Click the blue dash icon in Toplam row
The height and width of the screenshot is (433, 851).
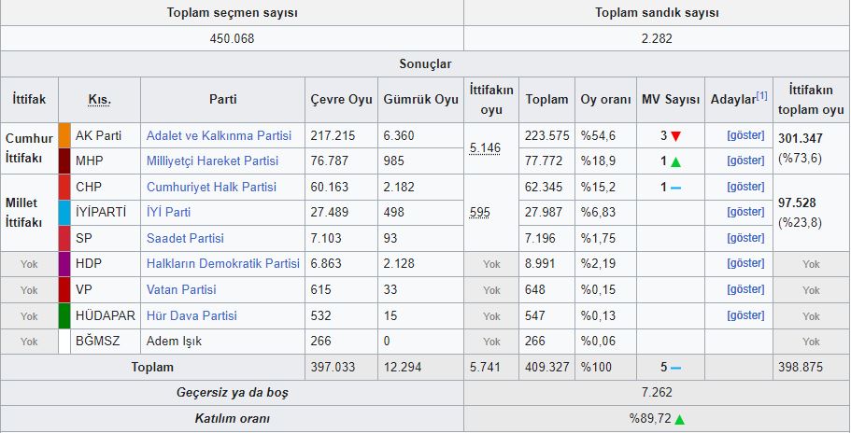click(676, 368)
